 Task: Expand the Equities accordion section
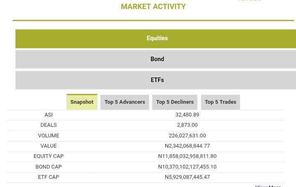point(157,38)
